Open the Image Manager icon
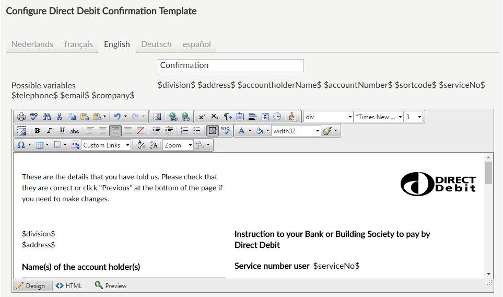Screen dimensions: 503x297 [157, 117]
